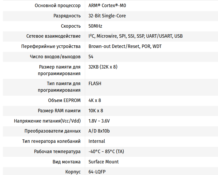Select the "32-Bit Single-Core" value
218x175 pixels.
point(107,16)
